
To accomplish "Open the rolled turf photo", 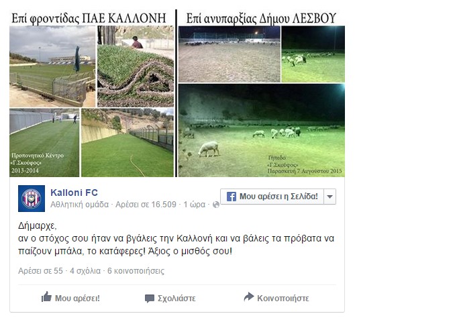I will pos(136,66).
